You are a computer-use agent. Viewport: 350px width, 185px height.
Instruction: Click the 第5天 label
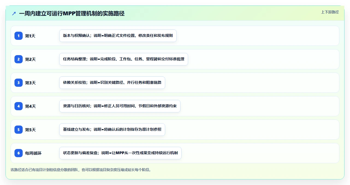pos(30,130)
